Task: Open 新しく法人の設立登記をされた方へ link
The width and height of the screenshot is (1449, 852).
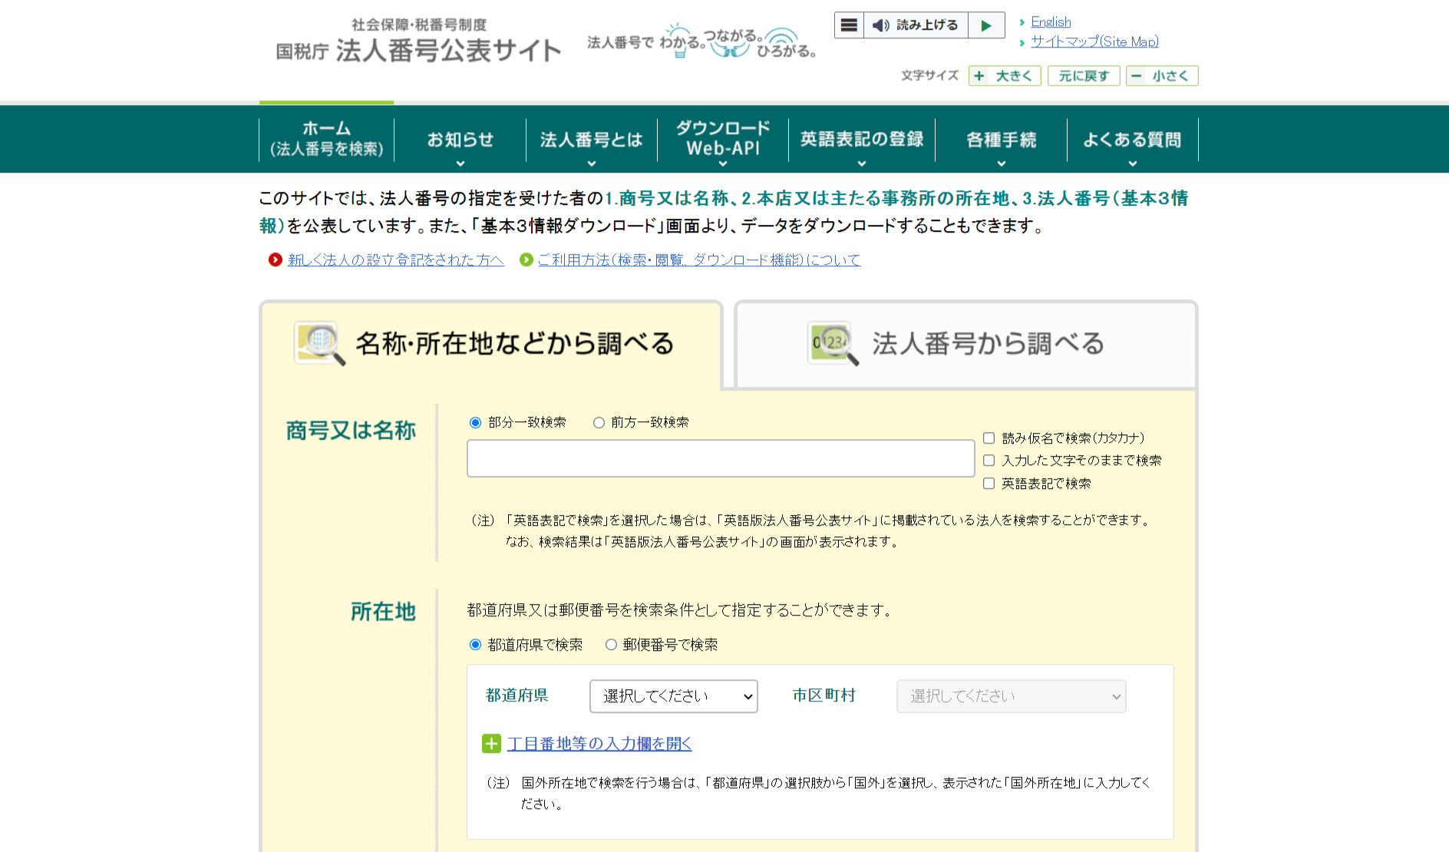Action: coord(396,260)
